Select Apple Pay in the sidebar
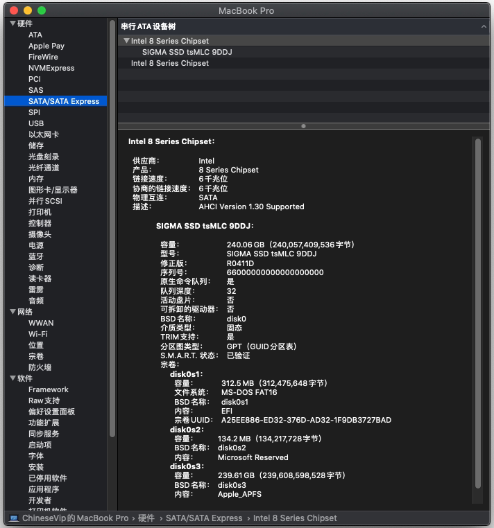This screenshot has width=494, height=528. (x=46, y=46)
